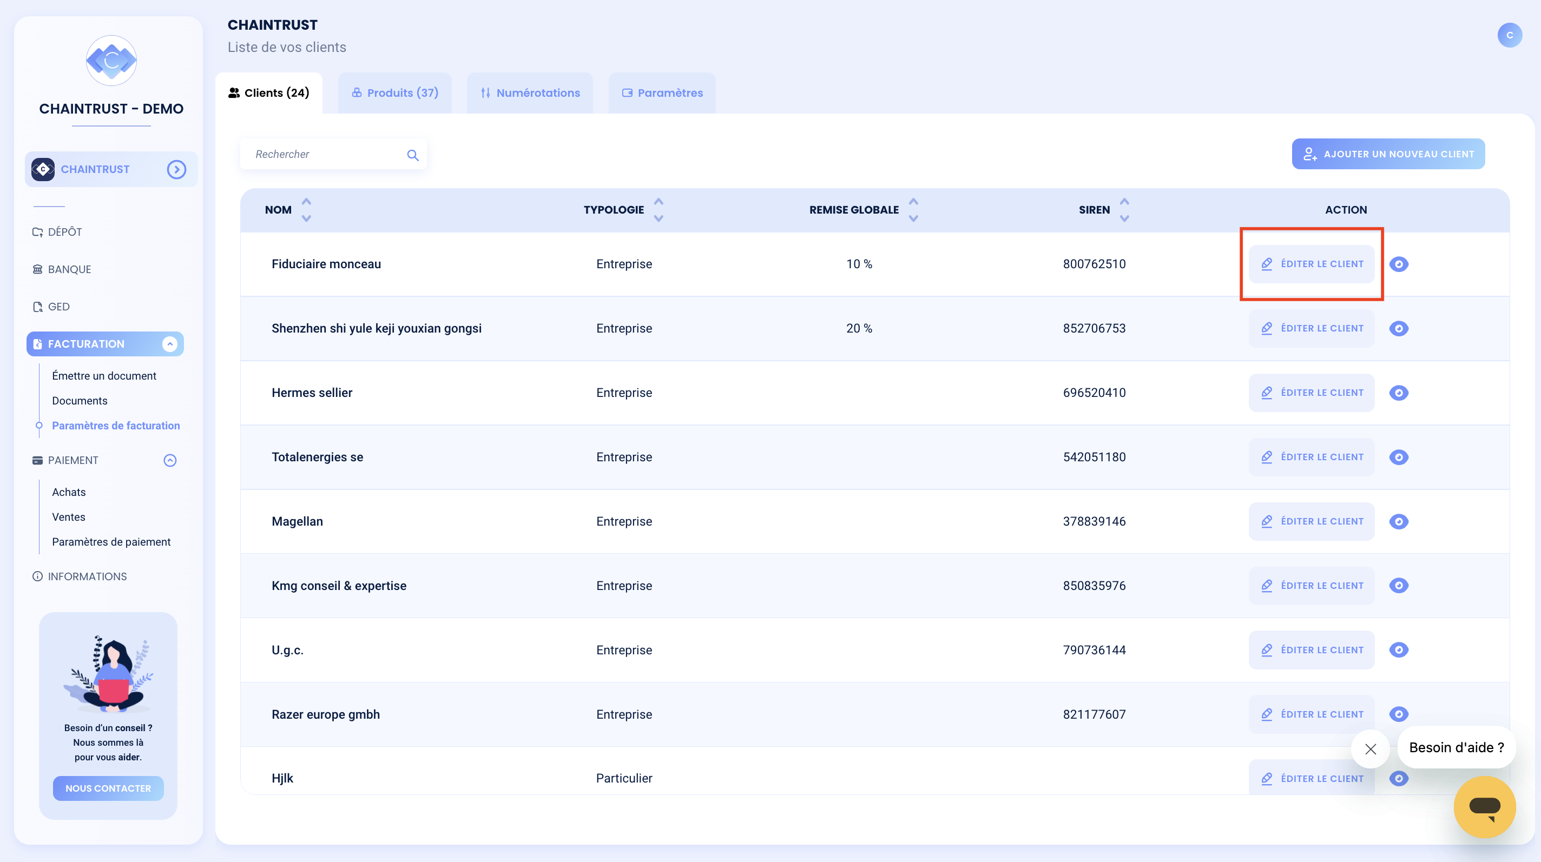Open Paramètres de paiement

[111, 542]
